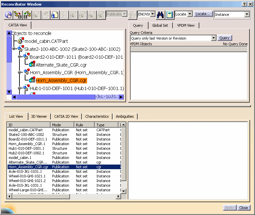This screenshot has height=215, width=255.
Task: Open the ENOVIA dropdown in toolbar
Action: [x=153, y=14]
